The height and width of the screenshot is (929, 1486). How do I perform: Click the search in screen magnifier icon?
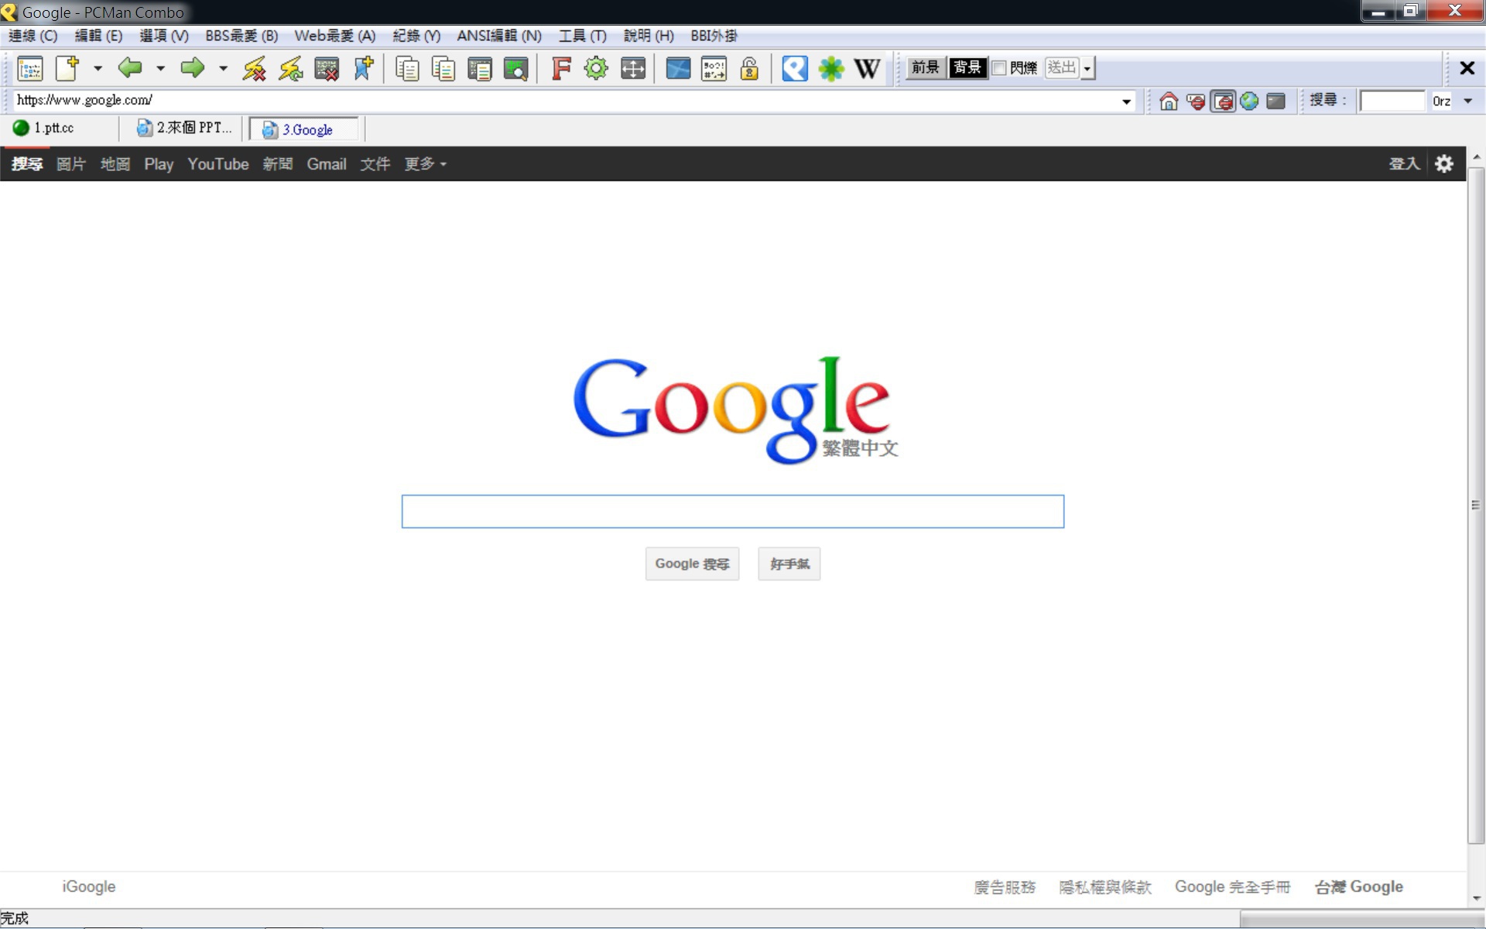tap(515, 69)
